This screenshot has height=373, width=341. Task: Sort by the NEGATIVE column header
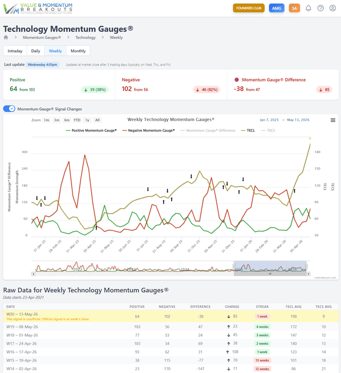(x=167, y=306)
